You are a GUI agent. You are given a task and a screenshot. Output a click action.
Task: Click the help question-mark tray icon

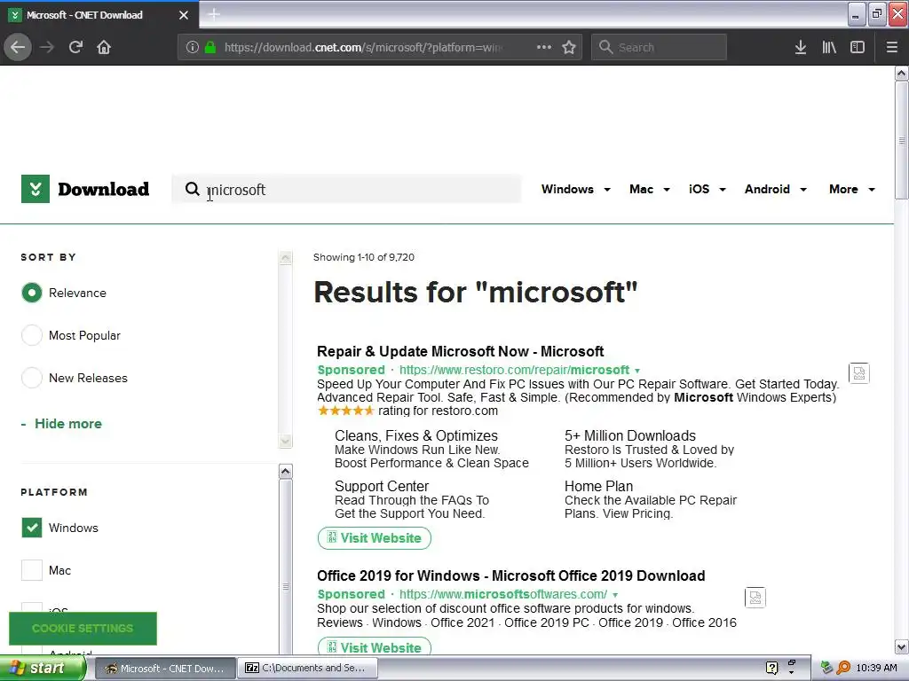[x=771, y=668]
